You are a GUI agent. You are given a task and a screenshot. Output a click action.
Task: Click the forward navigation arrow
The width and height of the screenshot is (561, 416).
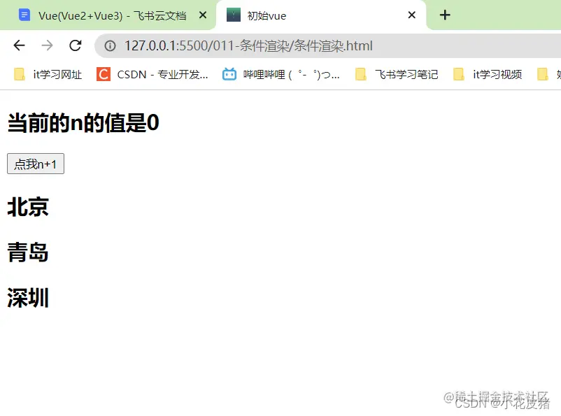pos(47,45)
